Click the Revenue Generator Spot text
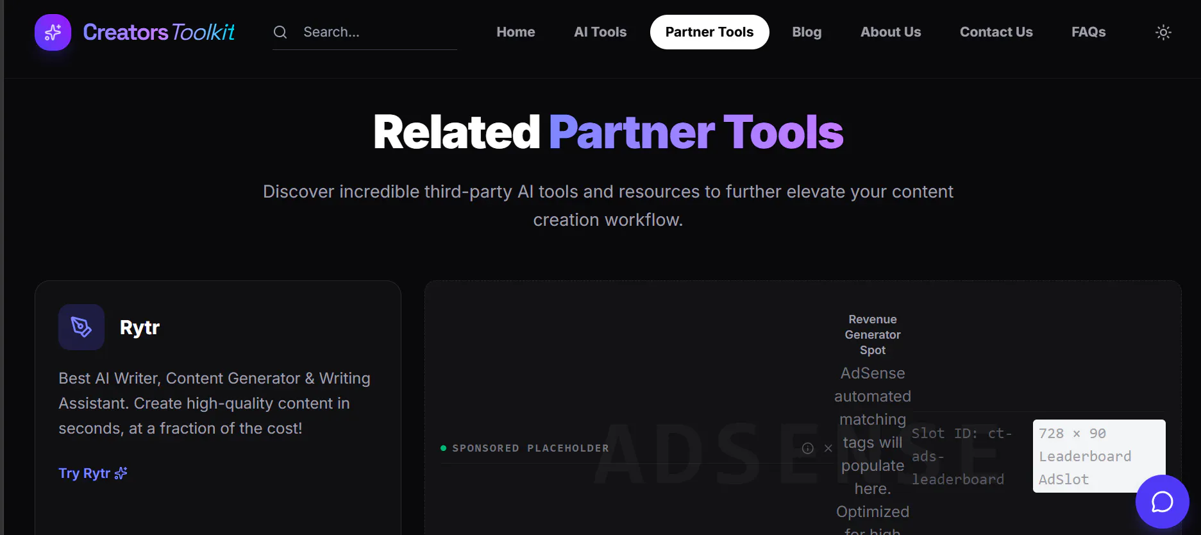The width and height of the screenshot is (1201, 535). [x=873, y=335]
